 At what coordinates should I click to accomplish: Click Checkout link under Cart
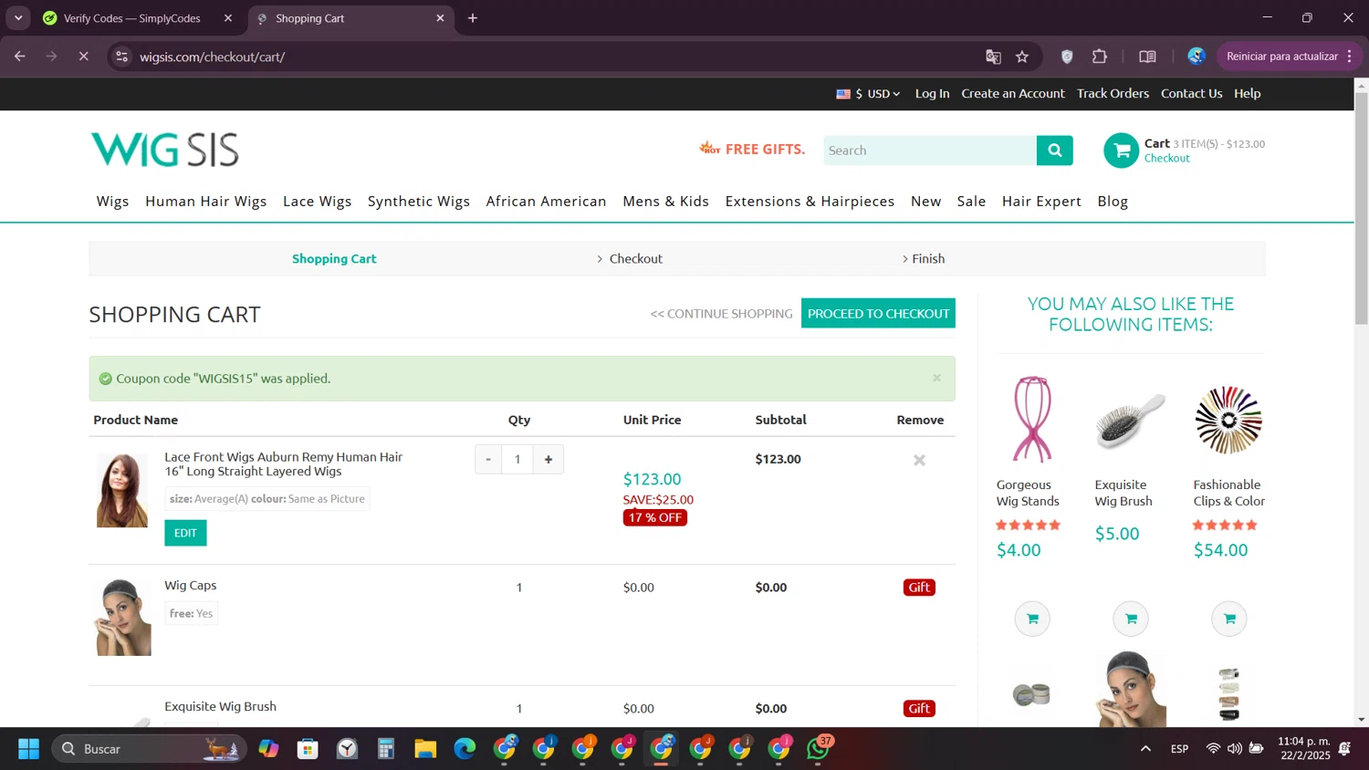tap(1167, 158)
